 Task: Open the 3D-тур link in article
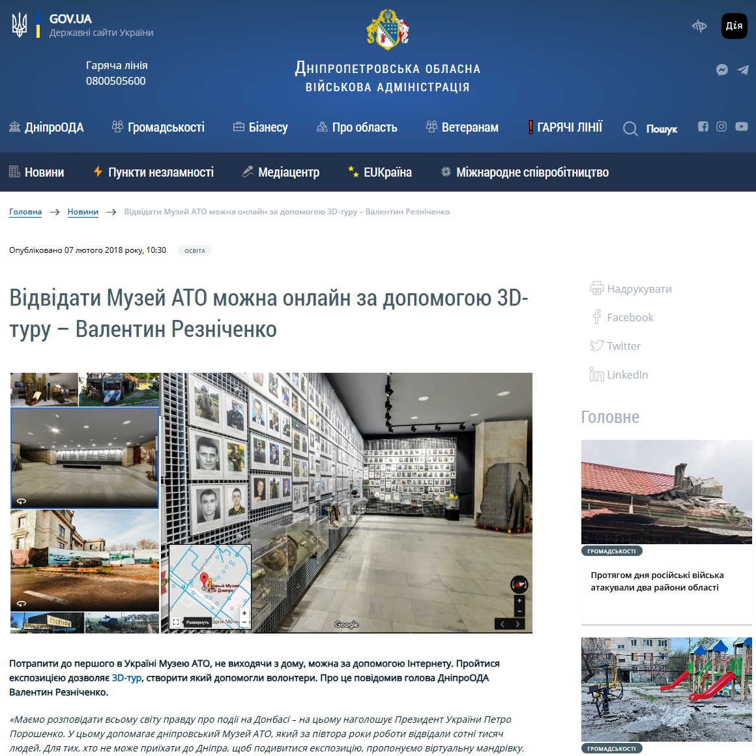tap(126, 678)
